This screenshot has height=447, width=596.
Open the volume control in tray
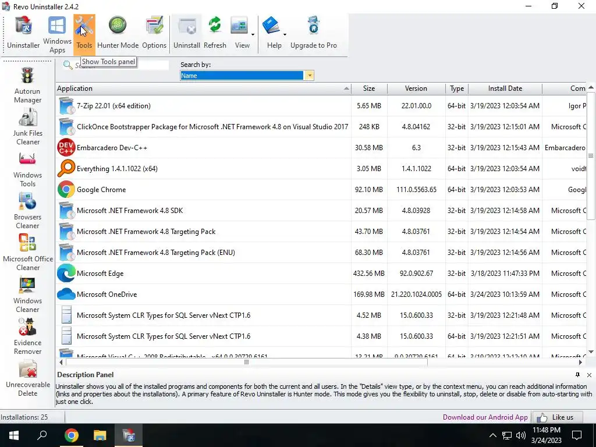pyautogui.click(x=521, y=435)
